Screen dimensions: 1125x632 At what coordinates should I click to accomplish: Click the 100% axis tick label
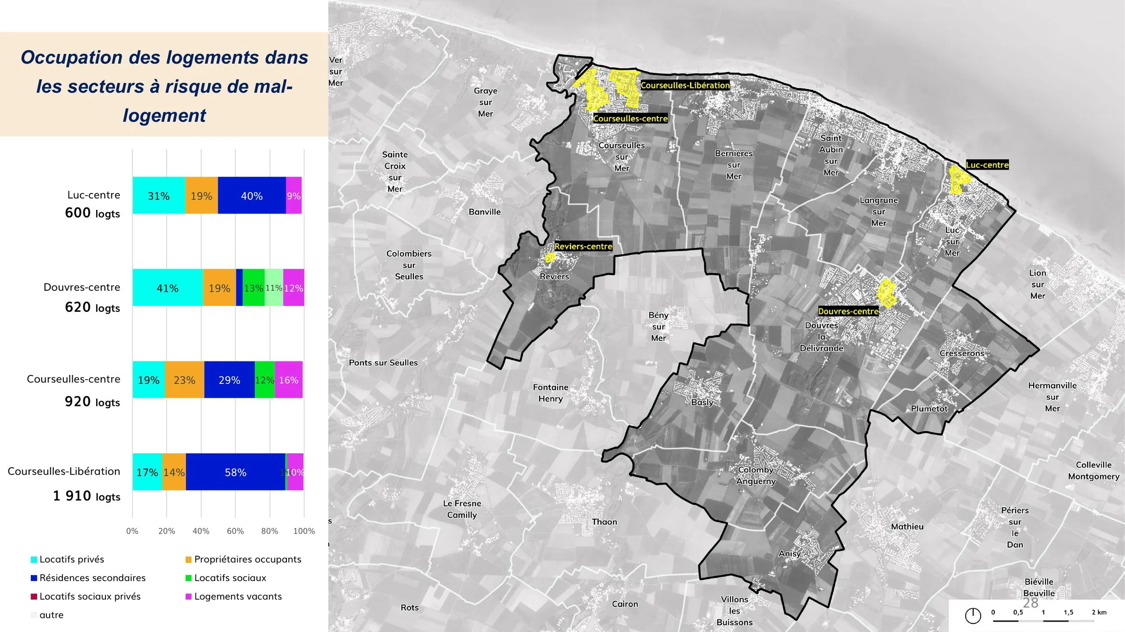[x=304, y=531]
